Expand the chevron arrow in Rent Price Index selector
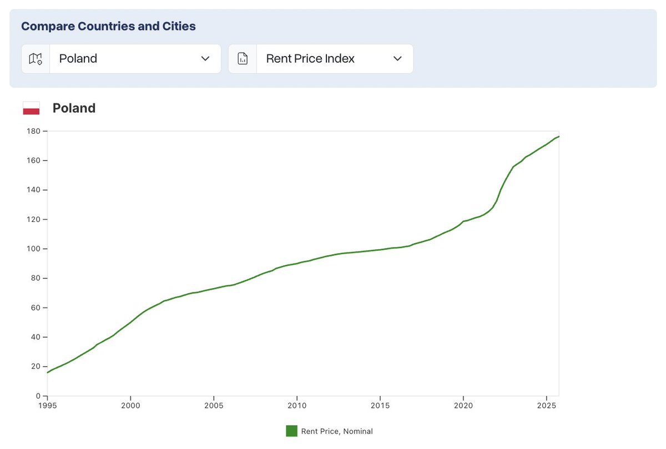Screen dimensions: 666x449 coord(397,59)
